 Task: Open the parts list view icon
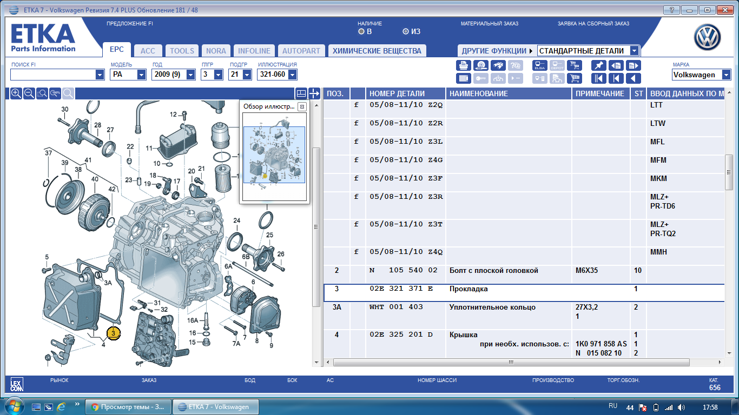pyautogui.click(x=464, y=78)
